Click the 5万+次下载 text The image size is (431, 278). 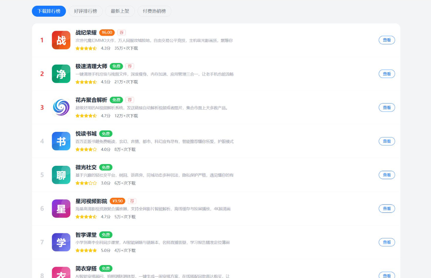pos(125,217)
